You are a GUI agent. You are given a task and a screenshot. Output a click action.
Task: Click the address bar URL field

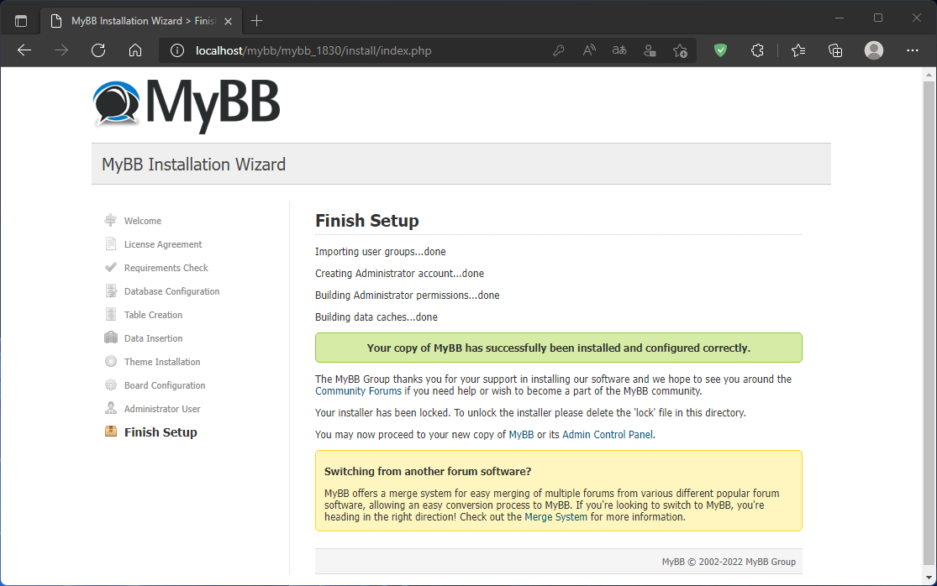(361, 50)
